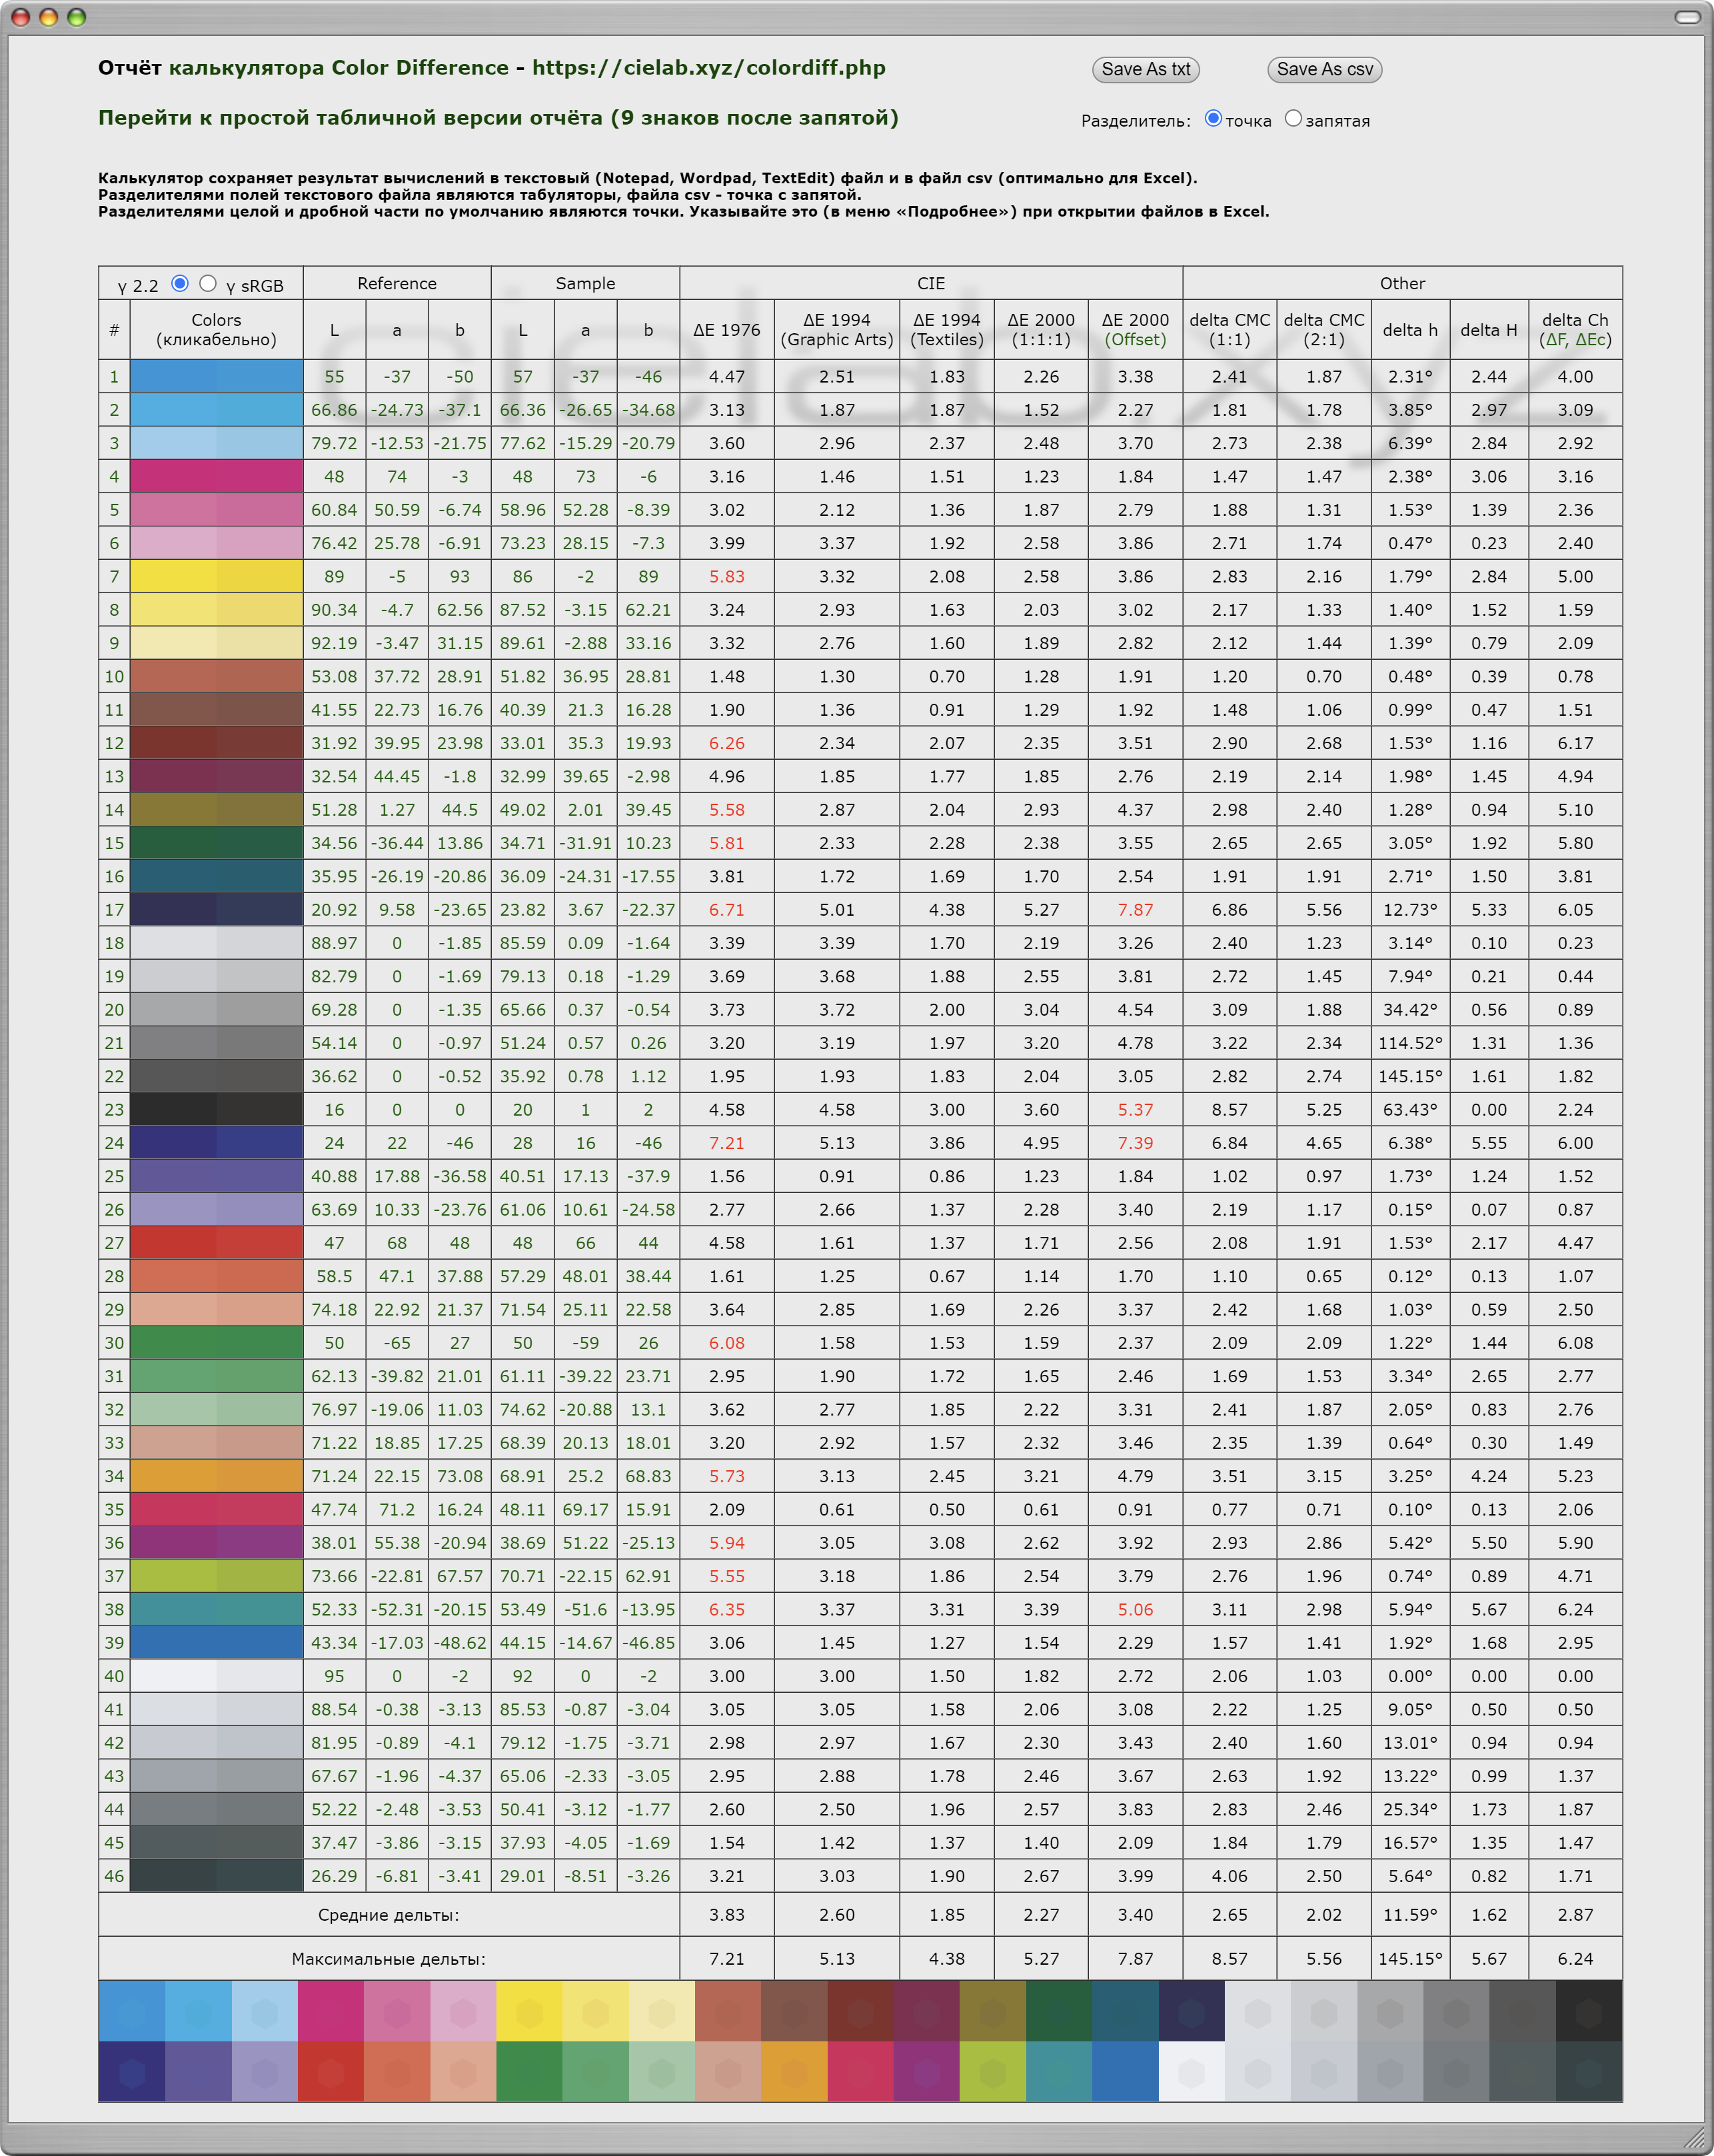Click the row 7 yellow color swatch
The width and height of the screenshot is (1714, 2156).
pyautogui.click(x=216, y=576)
